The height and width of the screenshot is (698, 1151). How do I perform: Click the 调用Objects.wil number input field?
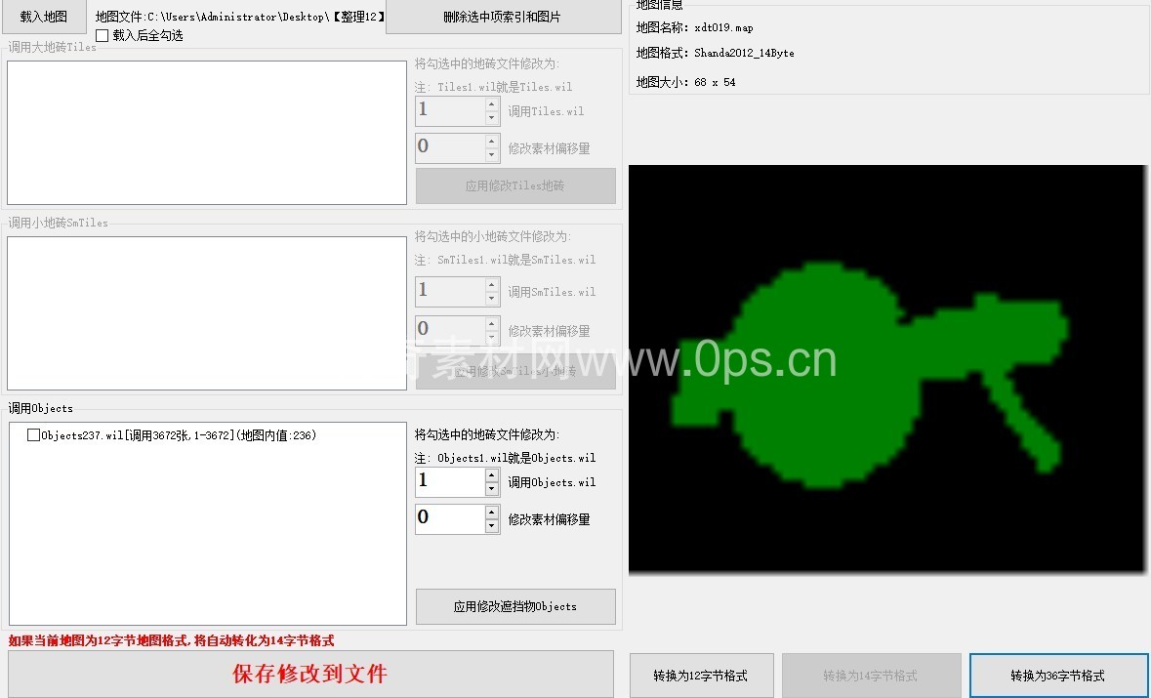coord(449,481)
